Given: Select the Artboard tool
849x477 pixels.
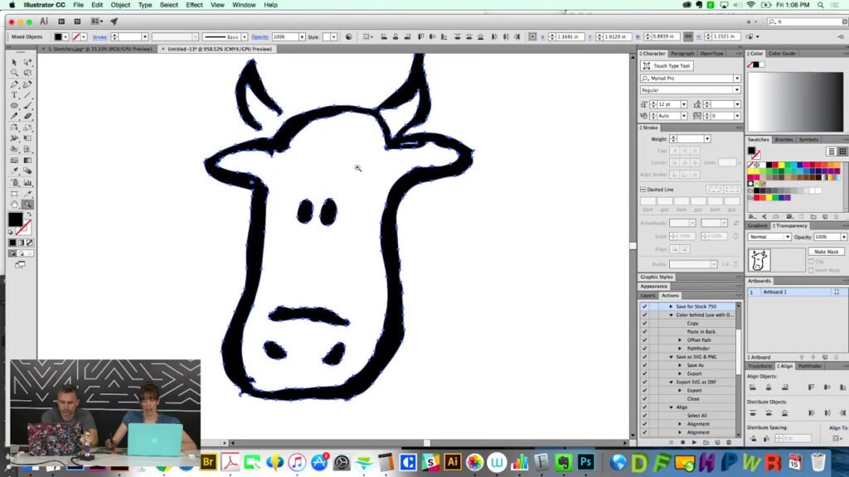Looking at the screenshot, I should click(15, 194).
